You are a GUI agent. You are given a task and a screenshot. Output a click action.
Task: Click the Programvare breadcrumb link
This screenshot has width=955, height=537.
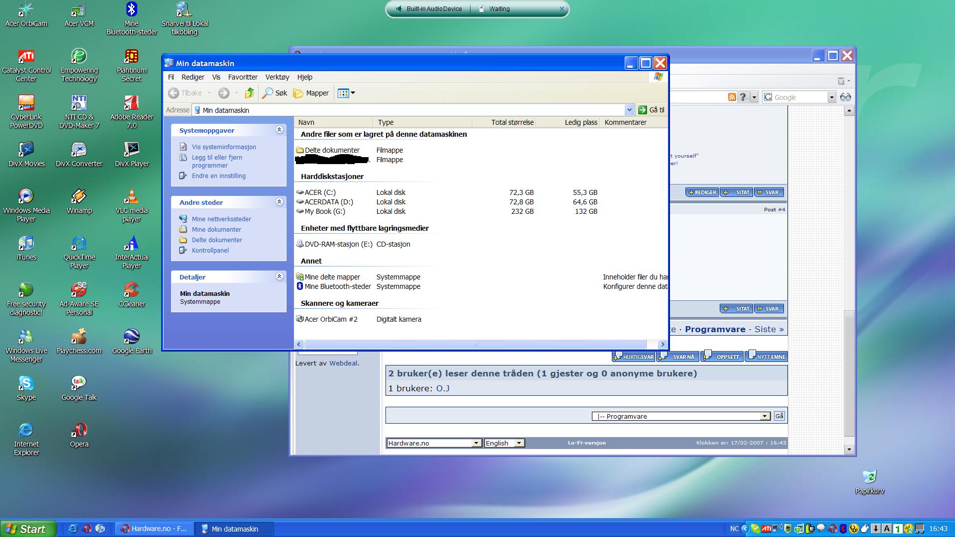[x=715, y=329]
